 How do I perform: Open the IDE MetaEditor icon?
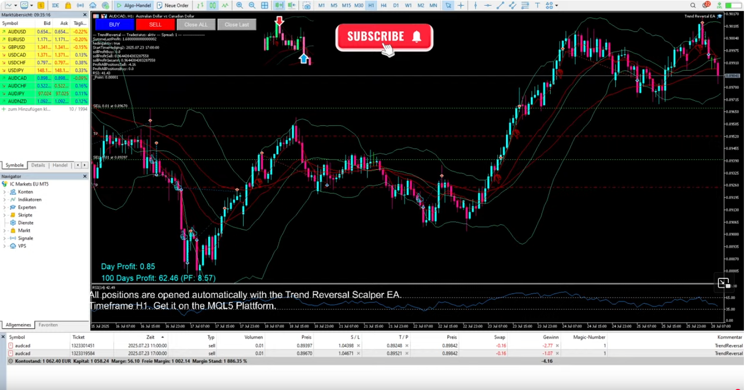[55, 5]
